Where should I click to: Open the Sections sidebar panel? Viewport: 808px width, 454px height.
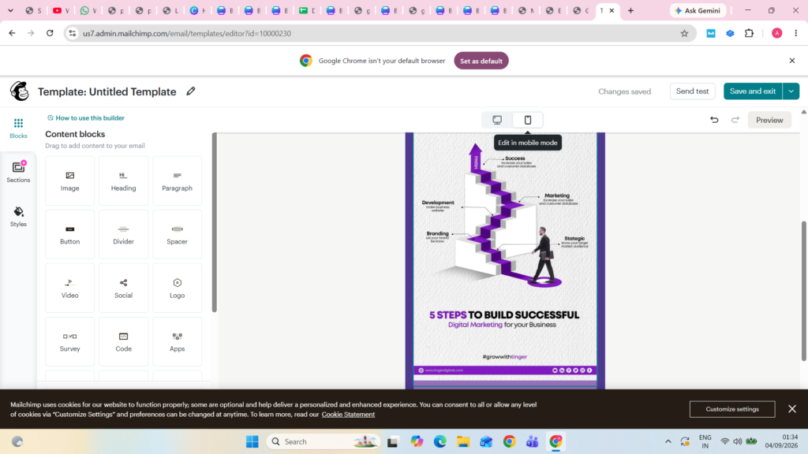click(x=18, y=172)
